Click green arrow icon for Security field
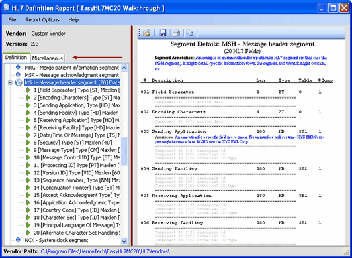The height and width of the screenshot is (258, 352). (28, 143)
